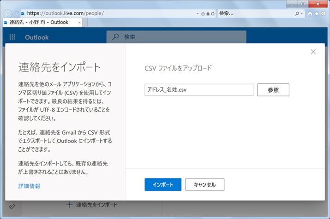The image size is (330, 219).
Task: Click the キャンセル button
Action: click(x=204, y=185)
